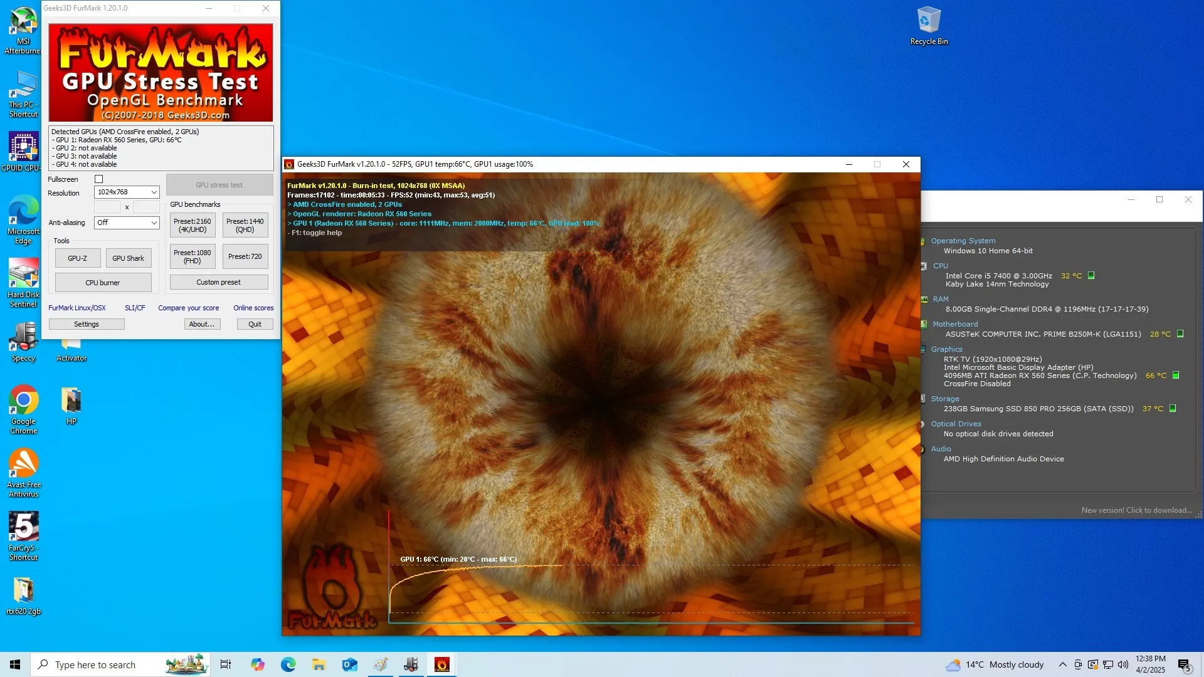The image size is (1204, 677).
Task: Click Motherboard temperature green indicator in Speccy
Action: (x=1180, y=334)
